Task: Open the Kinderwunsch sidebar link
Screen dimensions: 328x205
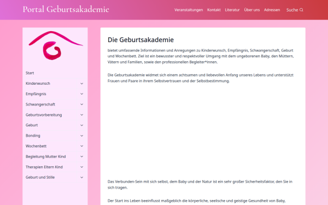Action: click(38, 84)
